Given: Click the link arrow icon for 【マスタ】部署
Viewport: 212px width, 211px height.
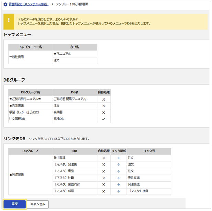Looking at the screenshot, I should tap(119, 191).
